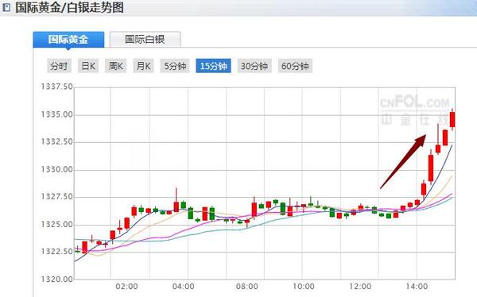Click the 1320.00 price axis label
The height and width of the screenshot is (297, 477).
pyautogui.click(x=57, y=279)
